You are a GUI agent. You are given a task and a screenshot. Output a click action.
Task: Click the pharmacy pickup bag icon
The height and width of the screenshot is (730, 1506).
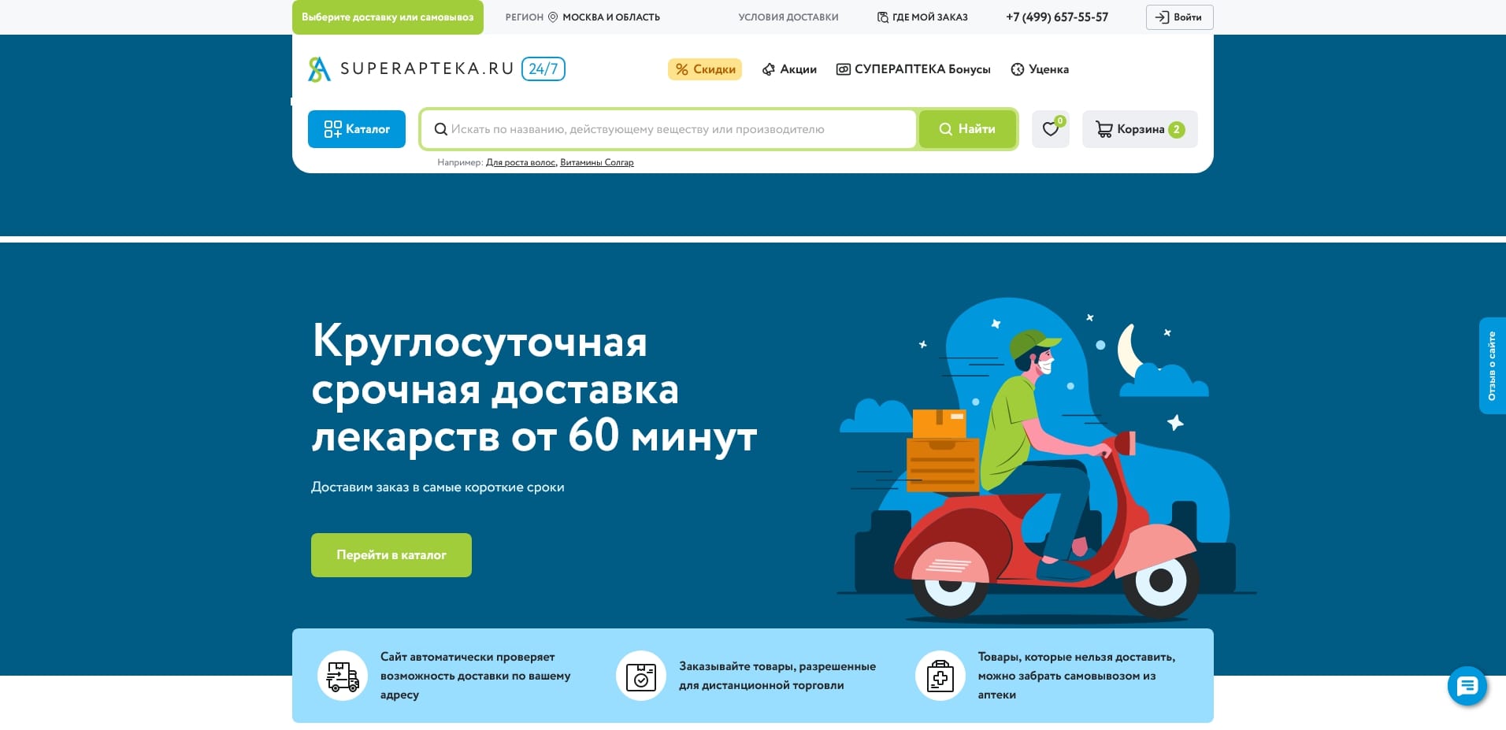tap(940, 675)
